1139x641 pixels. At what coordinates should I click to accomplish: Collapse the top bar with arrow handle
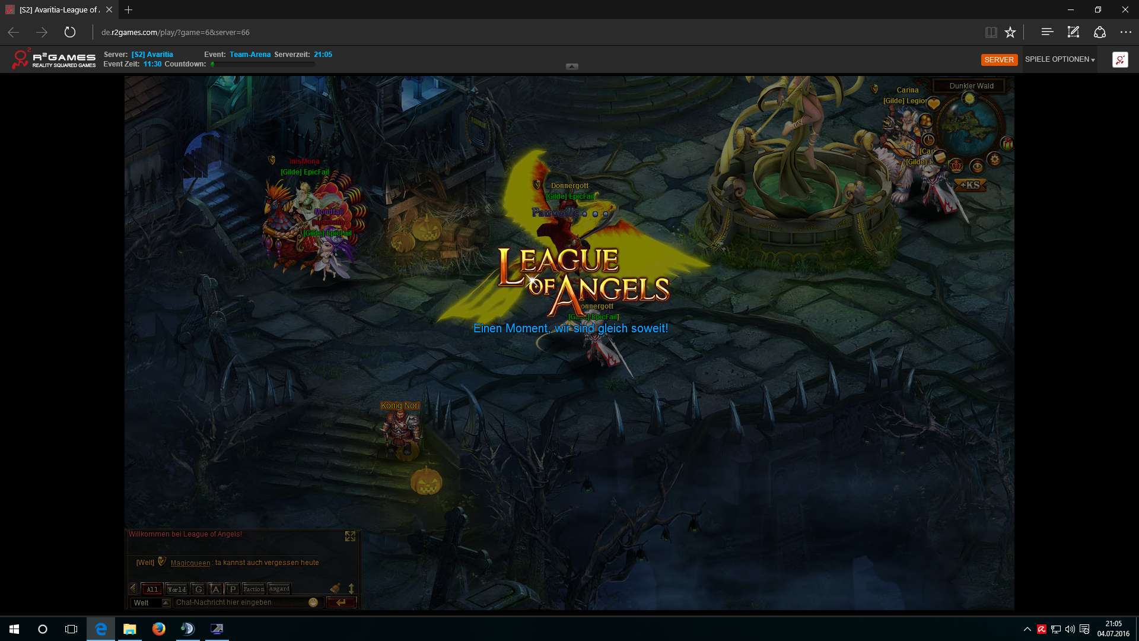click(572, 66)
